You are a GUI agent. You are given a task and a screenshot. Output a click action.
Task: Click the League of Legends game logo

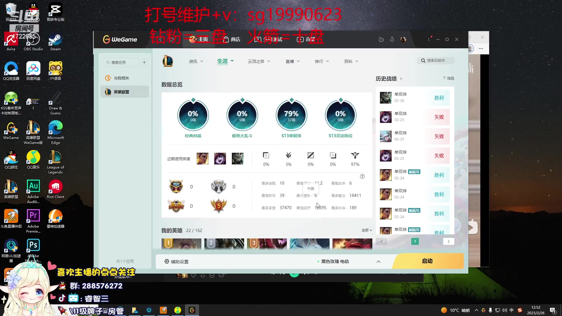click(168, 61)
